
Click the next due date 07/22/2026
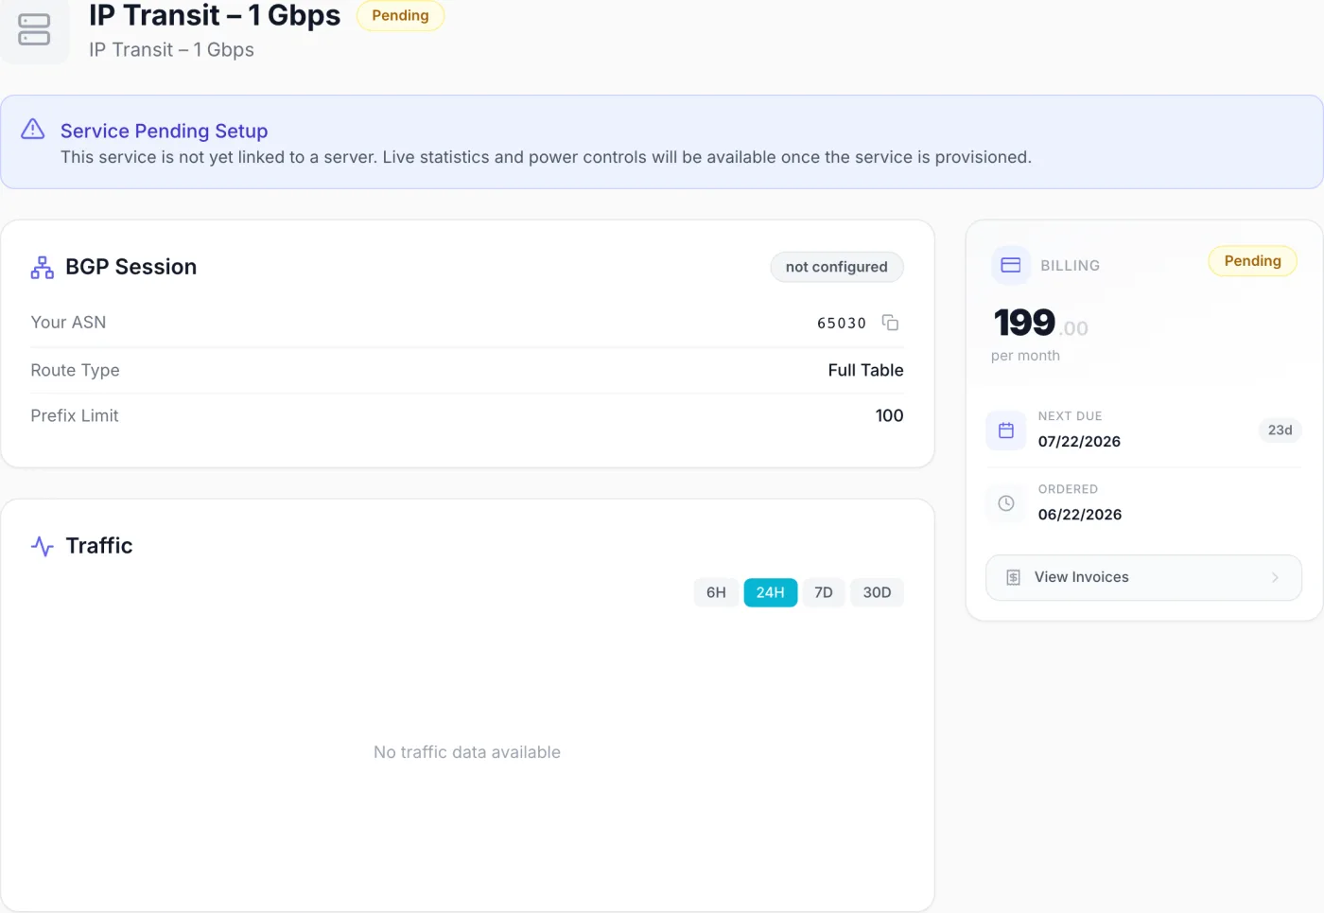click(x=1079, y=441)
